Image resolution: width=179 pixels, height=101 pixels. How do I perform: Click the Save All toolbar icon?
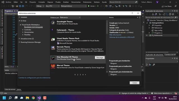click(x=23, y=6)
